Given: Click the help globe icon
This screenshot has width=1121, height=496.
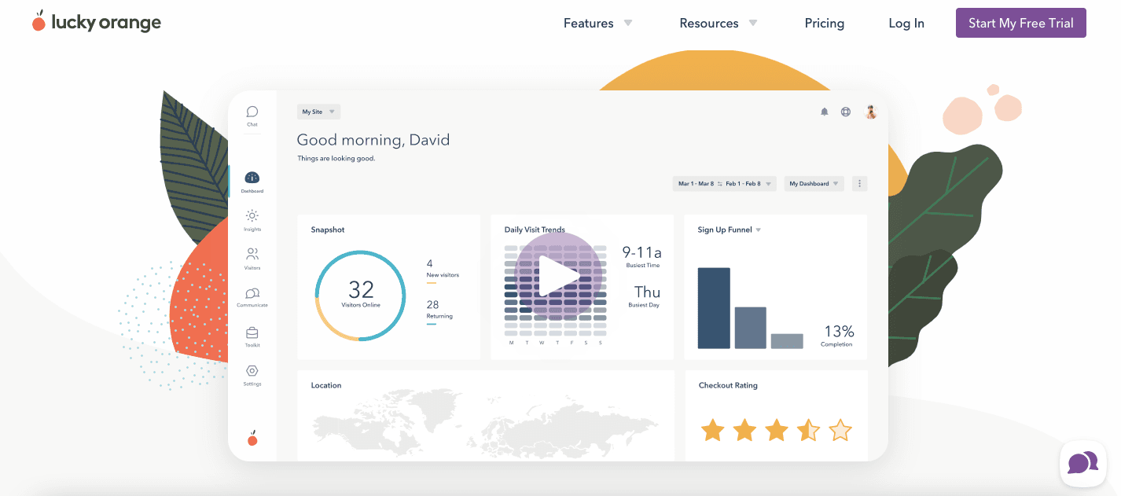Looking at the screenshot, I should coord(846,112).
